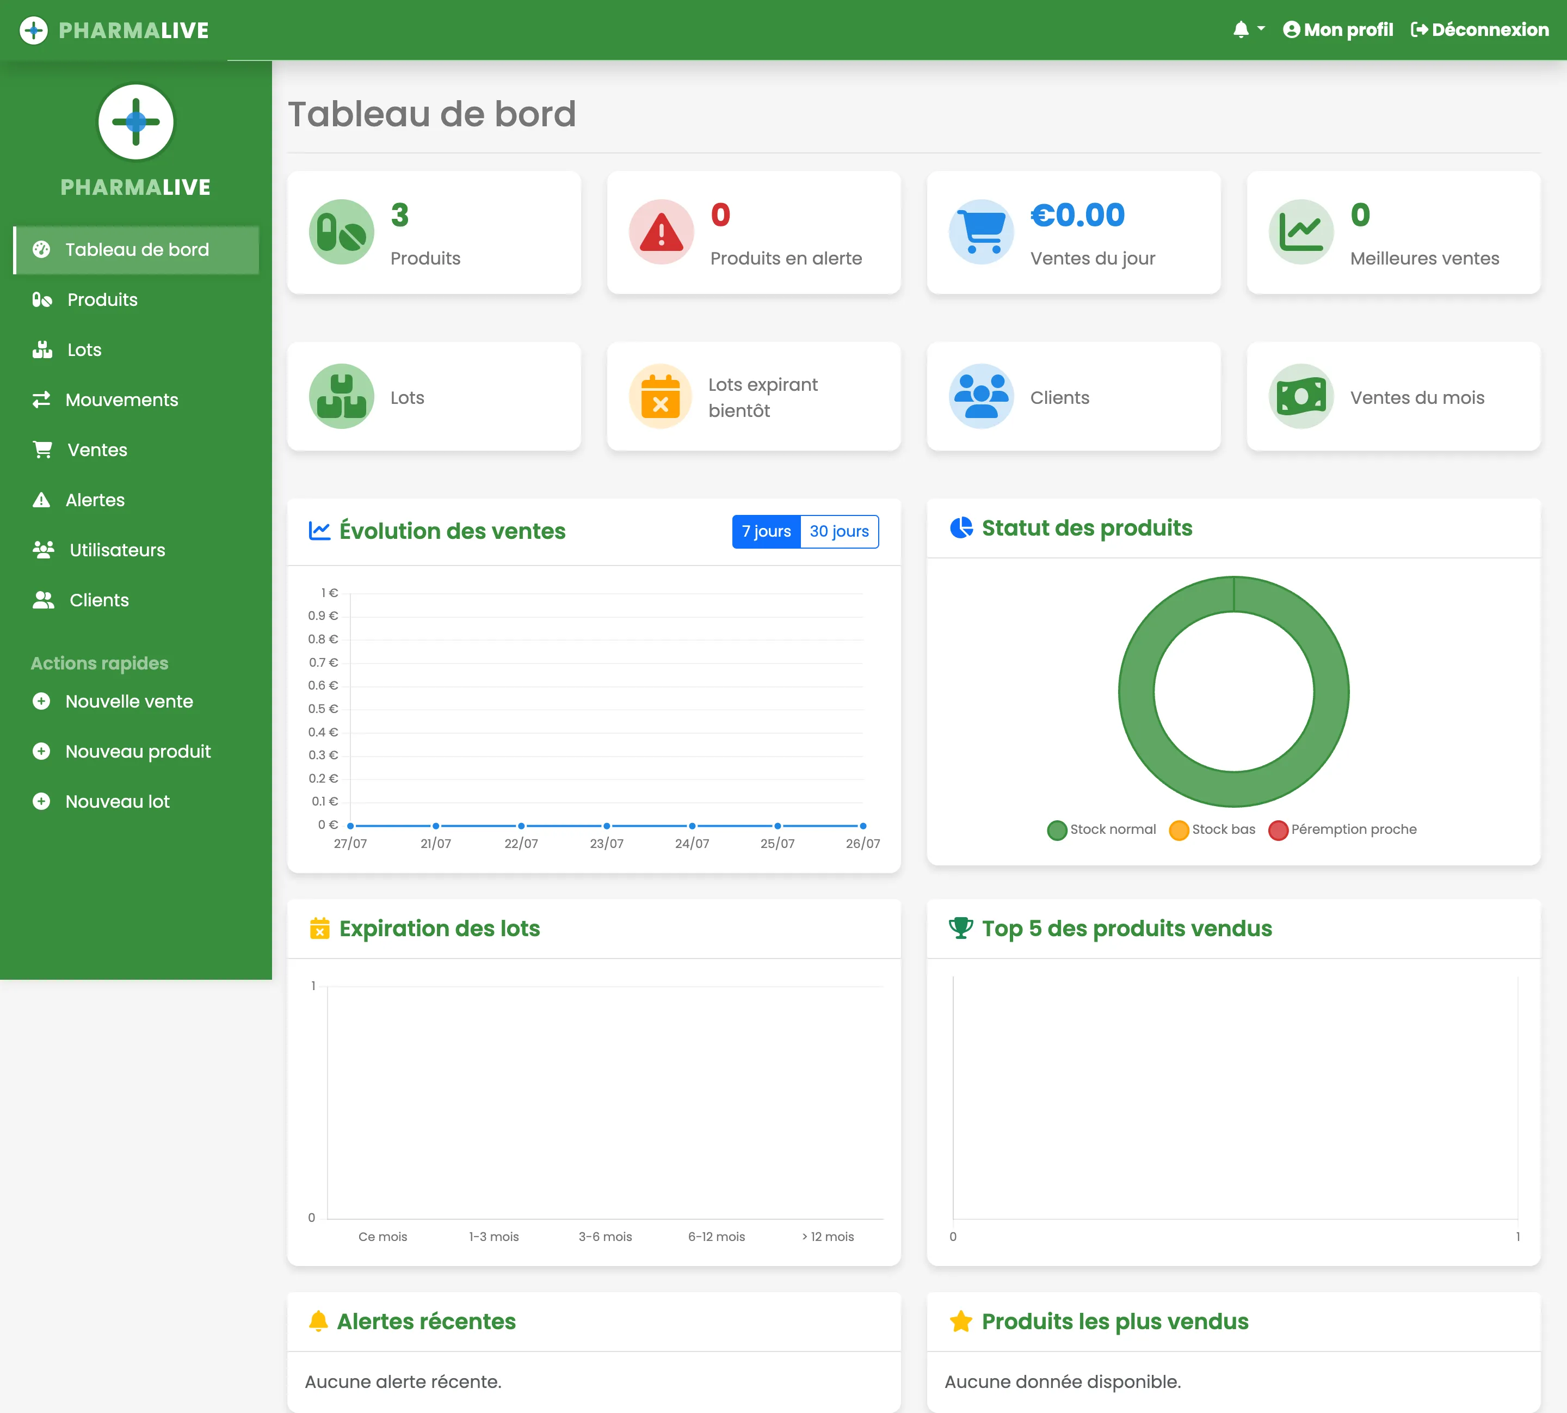Open the notification bell dropdown
Screen dimensions: 1567x1413
pyautogui.click(x=1249, y=29)
